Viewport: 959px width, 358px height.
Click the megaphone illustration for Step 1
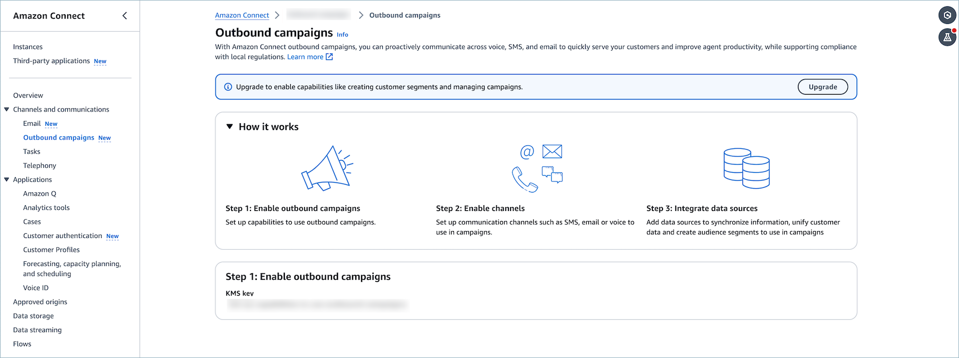tap(327, 168)
